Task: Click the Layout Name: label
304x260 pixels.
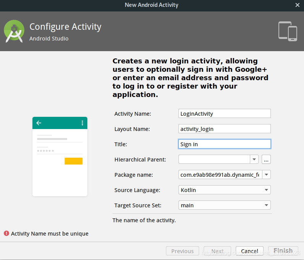Action: pyautogui.click(x=132, y=129)
